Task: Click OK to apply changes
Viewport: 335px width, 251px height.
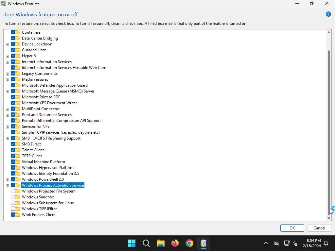Action: point(292,228)
